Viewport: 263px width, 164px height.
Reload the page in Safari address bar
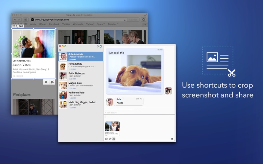click(125, 20)
